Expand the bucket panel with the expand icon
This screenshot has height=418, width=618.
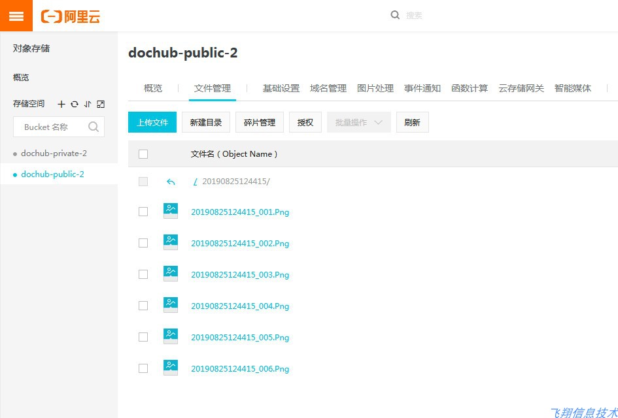pyautogui.click(x=100, y=104)
